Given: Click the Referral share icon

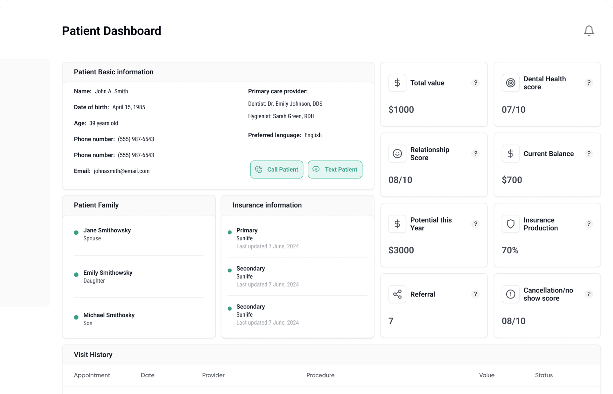Looking at the screenshot, I should coord(397,294).
